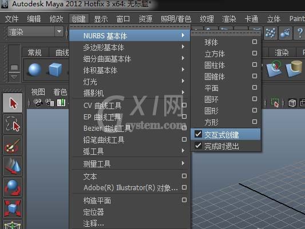Click the torn-off dashed line of Create menu
This screenshot has height=229, width=305.
click(x=129, y=27)
